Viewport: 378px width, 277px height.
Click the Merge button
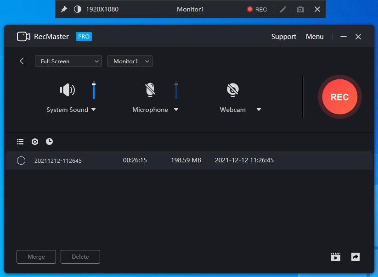36,257
